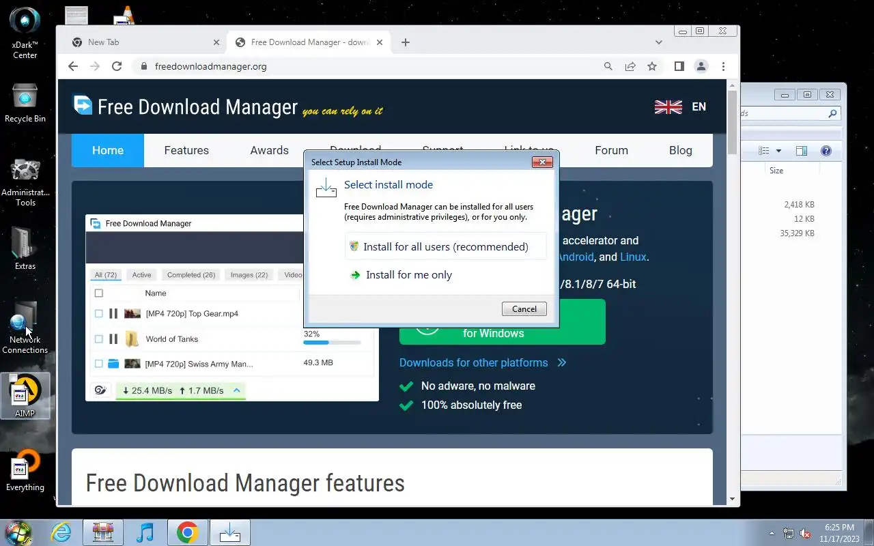This screenshot has width=874, height=546.
Task: Tick the Swiss Army Man checkbox
Action: click(98, 364)
